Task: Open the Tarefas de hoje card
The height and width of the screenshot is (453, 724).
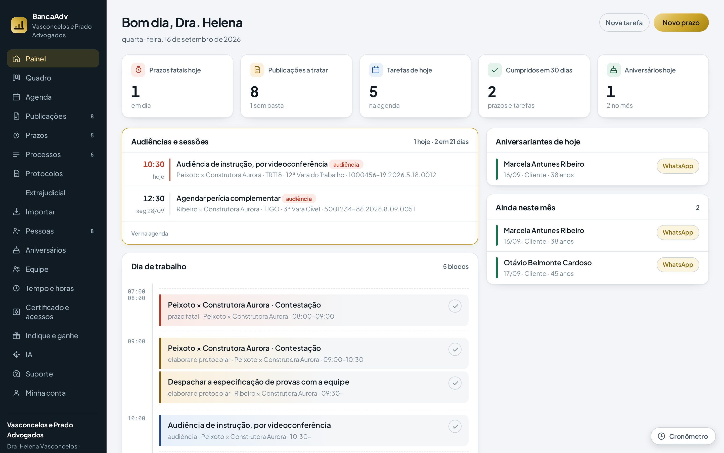Action: 415,86
